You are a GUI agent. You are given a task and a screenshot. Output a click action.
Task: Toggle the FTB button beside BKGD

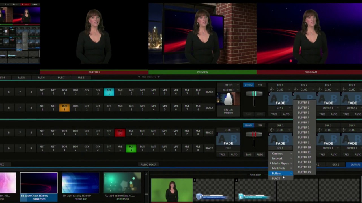coord(260,125)
